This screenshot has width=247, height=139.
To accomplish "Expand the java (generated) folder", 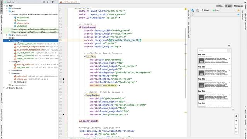I will [7, 35].
